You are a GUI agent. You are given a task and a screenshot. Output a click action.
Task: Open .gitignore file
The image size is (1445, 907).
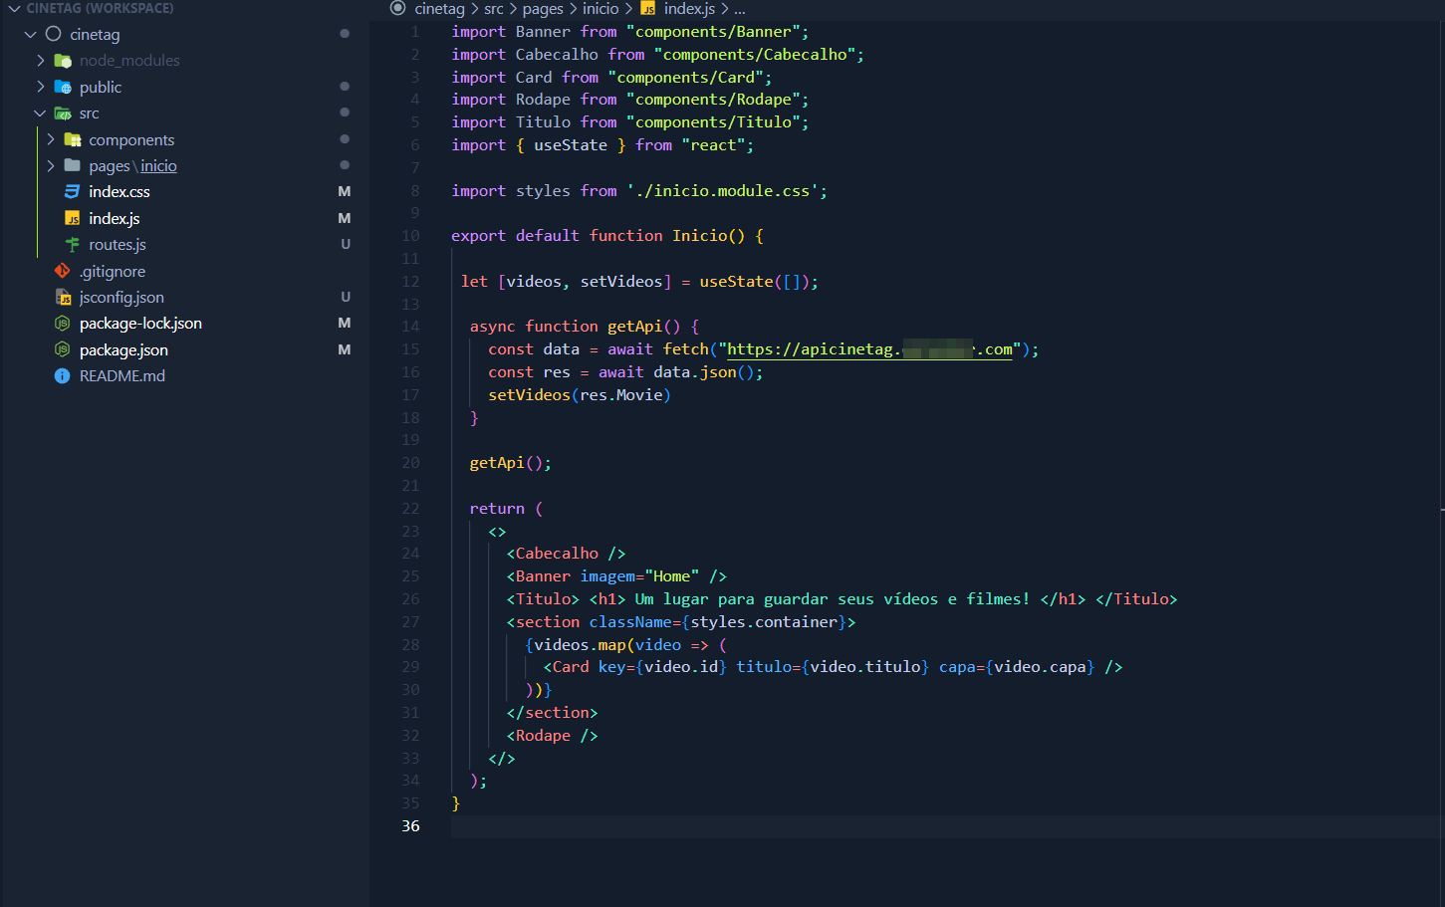click(113, 271)
